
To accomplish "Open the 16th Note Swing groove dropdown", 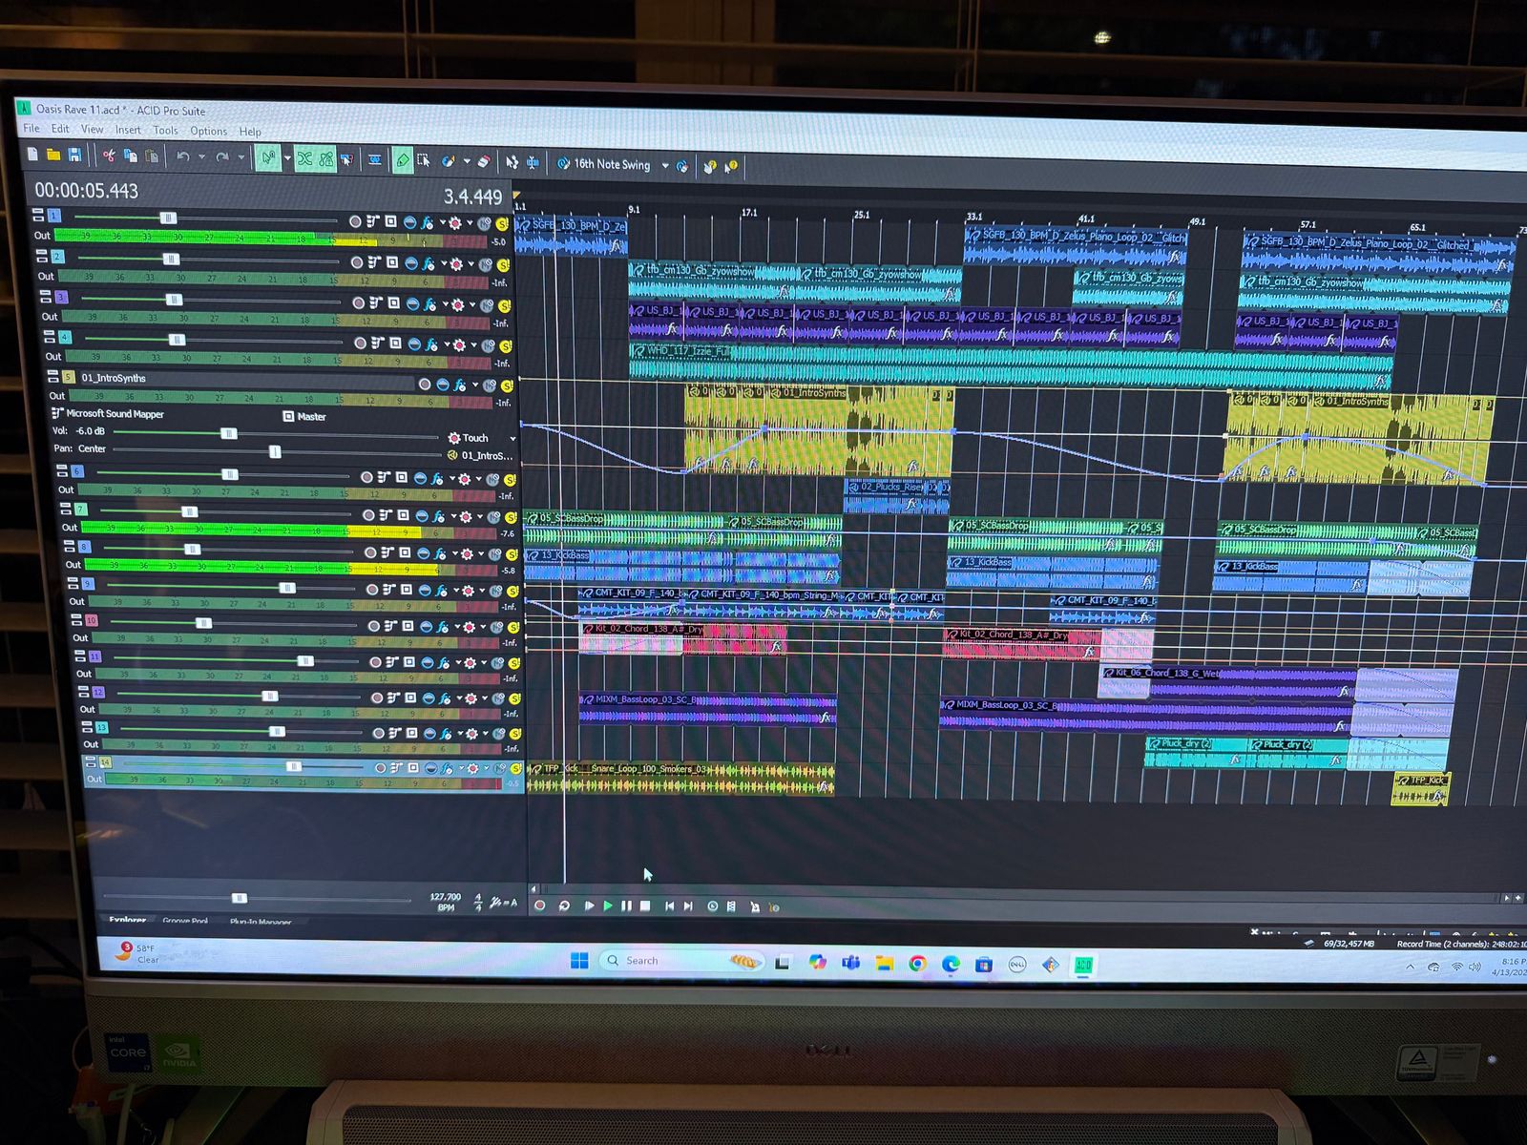I will coord(665,165).
